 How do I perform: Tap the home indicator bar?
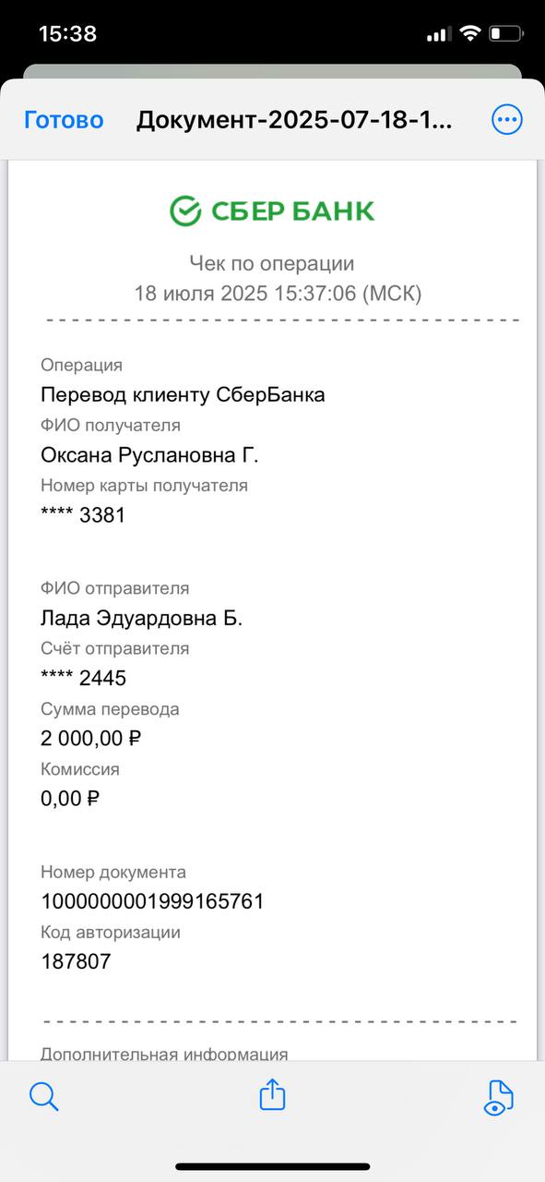(x=273, y=1166)
